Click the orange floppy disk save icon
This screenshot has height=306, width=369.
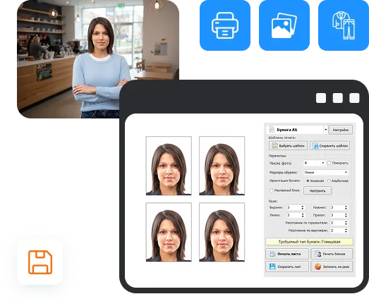tap(40, 262)
